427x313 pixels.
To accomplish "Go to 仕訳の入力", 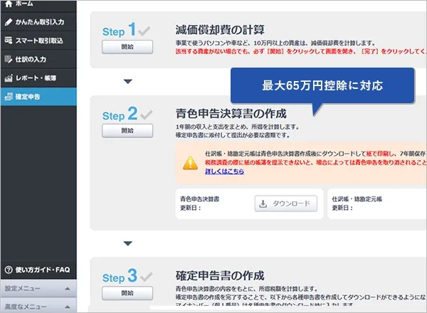I will 38,59.
